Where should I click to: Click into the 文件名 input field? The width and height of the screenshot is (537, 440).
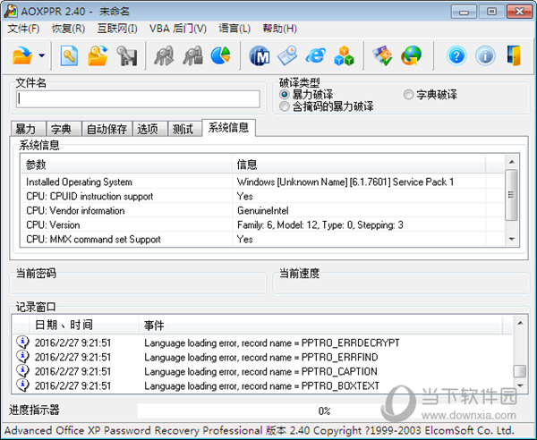coord(138,99)
